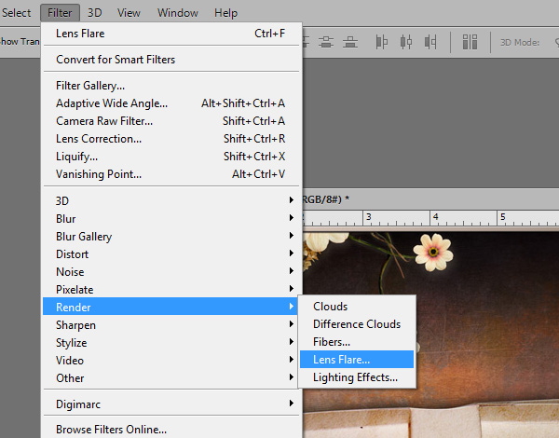Expand the Pixelate submenu arrow
559x438 pixels.
click(x=292, y=289)
